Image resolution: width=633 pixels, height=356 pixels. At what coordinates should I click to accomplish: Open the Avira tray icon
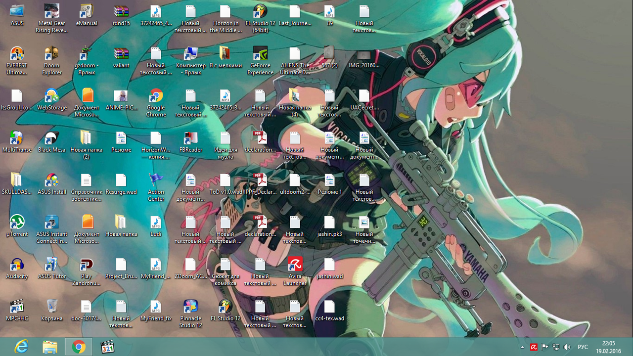pyautogui.click(x=534, y=347)
